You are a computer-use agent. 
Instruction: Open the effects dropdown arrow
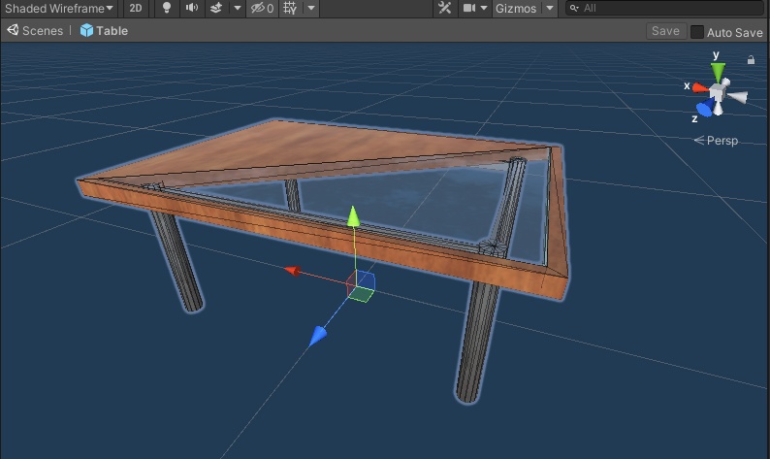[238, 8]
